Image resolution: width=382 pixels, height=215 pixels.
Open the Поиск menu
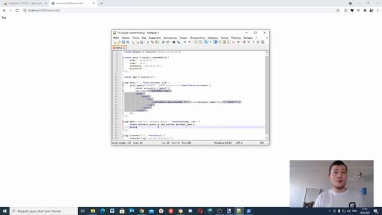[x=135, y=38]
